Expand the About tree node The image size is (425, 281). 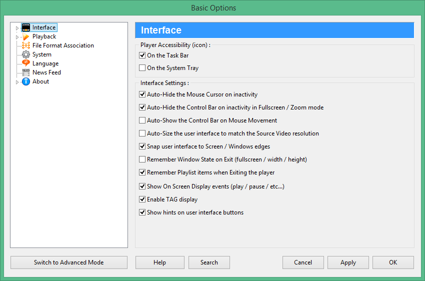(x=17, y=82)
